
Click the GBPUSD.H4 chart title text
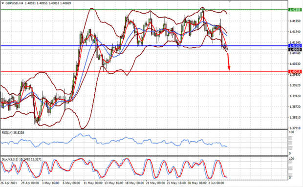[x=14, y=3]
